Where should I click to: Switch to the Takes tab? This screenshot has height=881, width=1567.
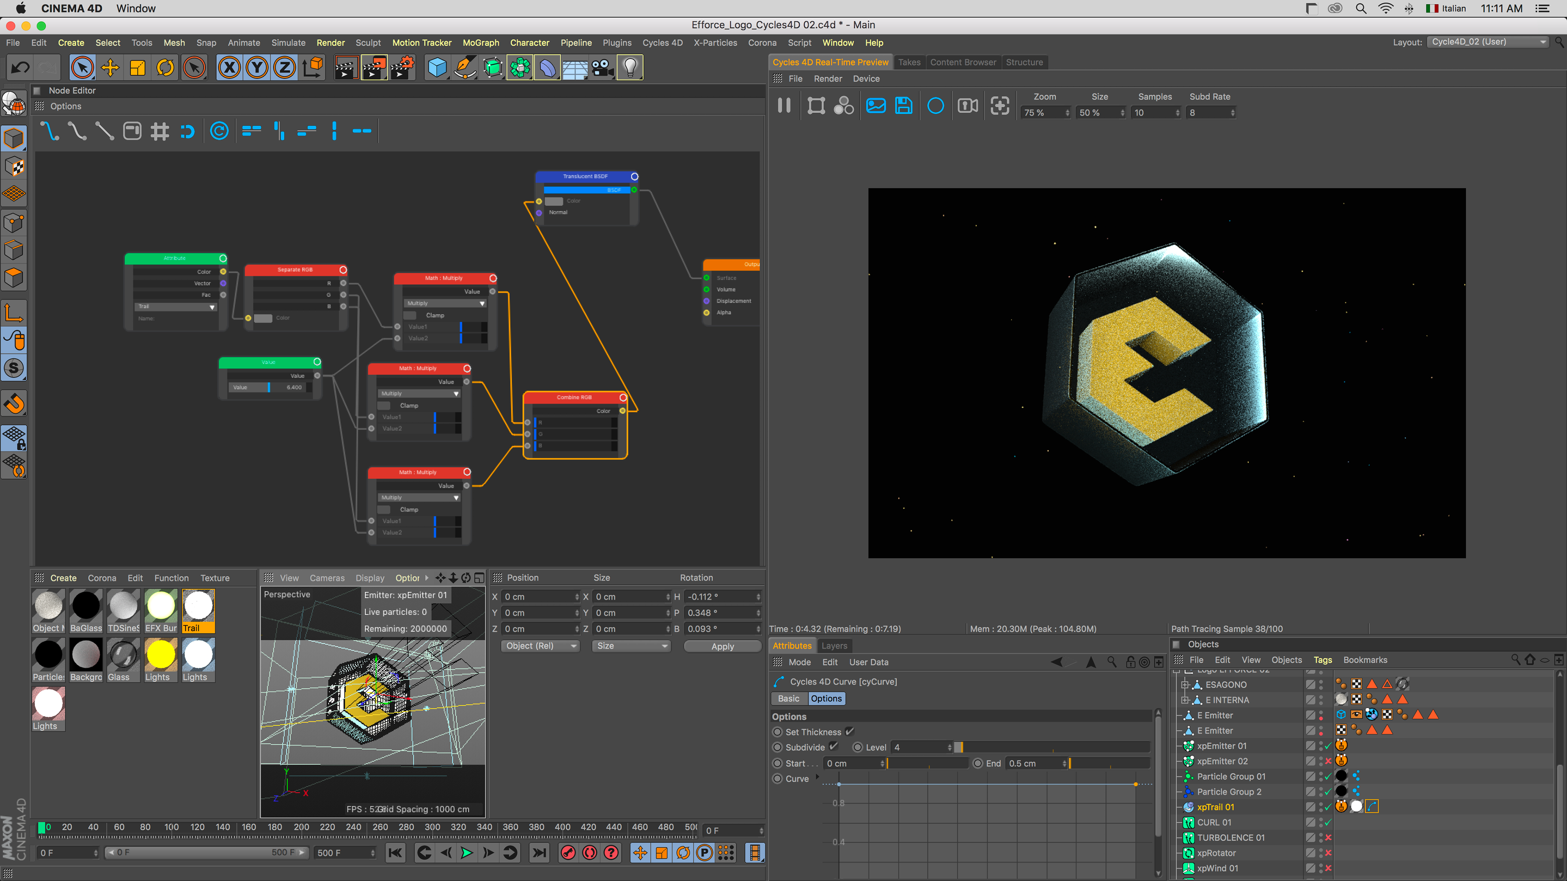(x=909, y=62)
